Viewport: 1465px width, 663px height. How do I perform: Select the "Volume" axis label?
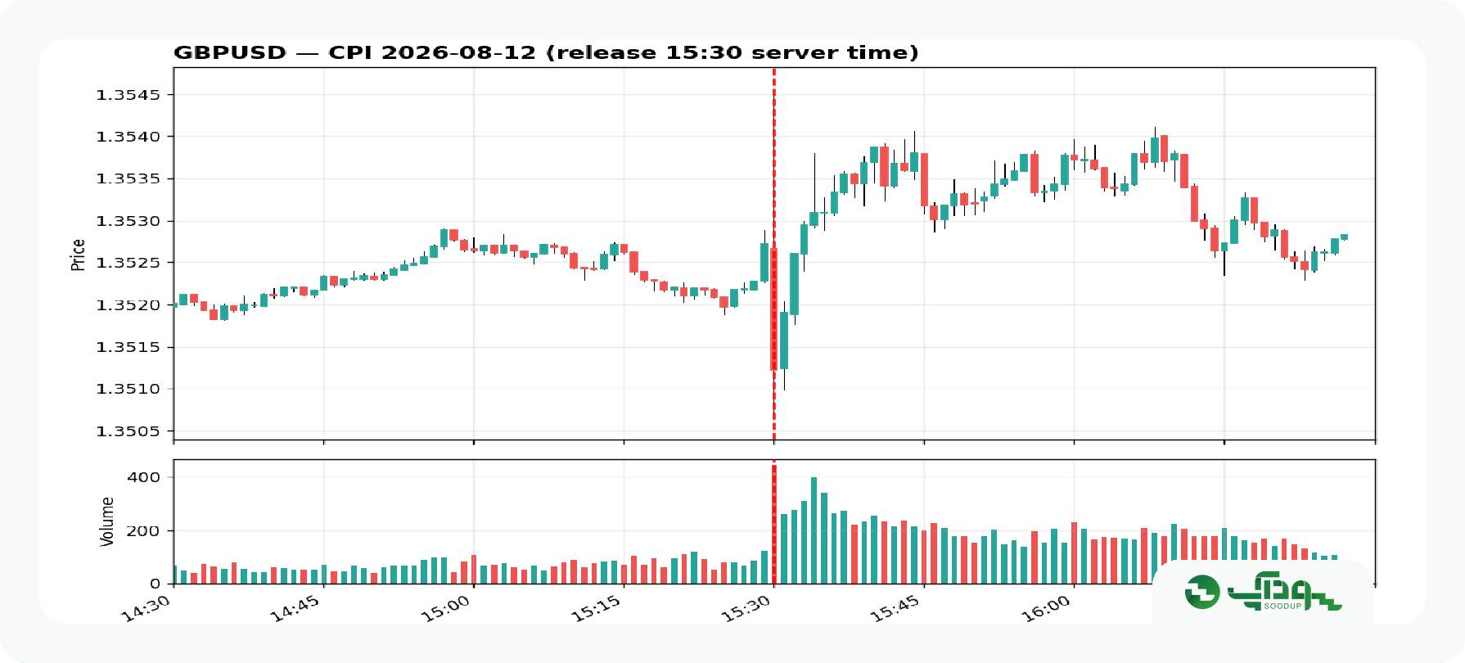click(106, 521)
